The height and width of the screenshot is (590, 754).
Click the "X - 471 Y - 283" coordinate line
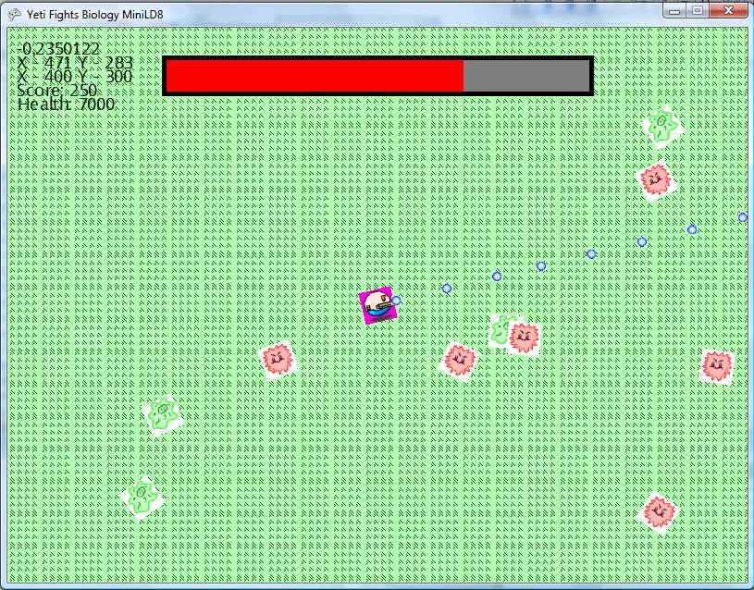75,63
